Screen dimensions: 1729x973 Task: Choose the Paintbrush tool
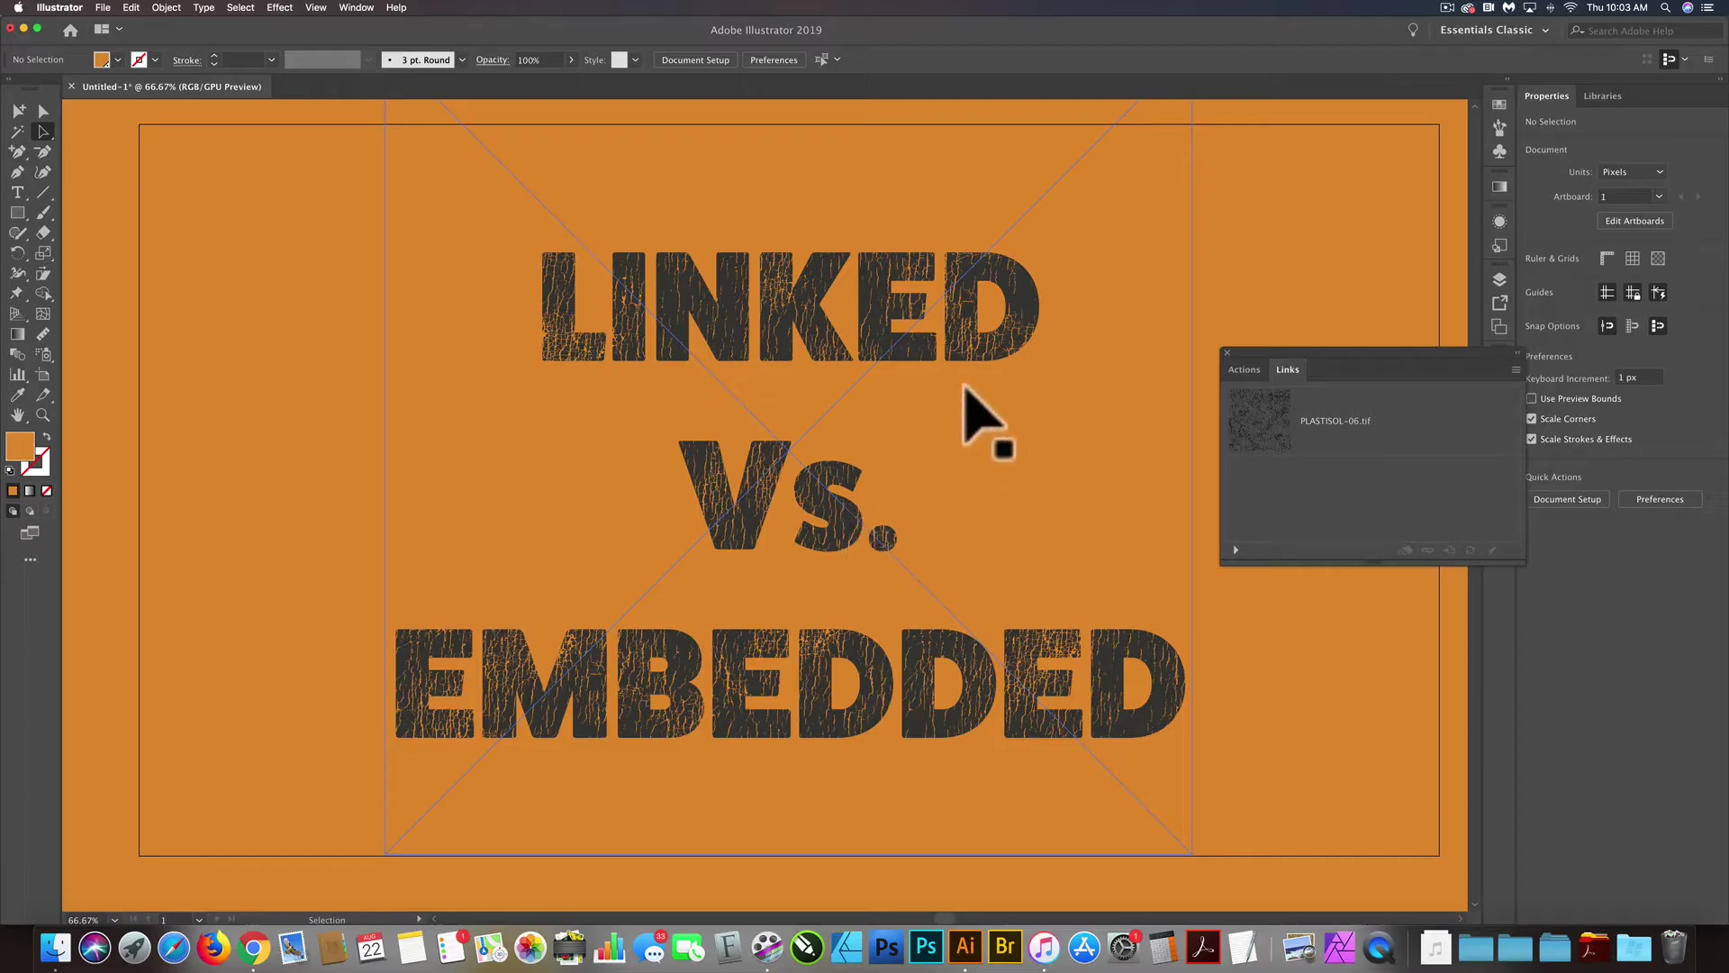[x=43, y=213]
